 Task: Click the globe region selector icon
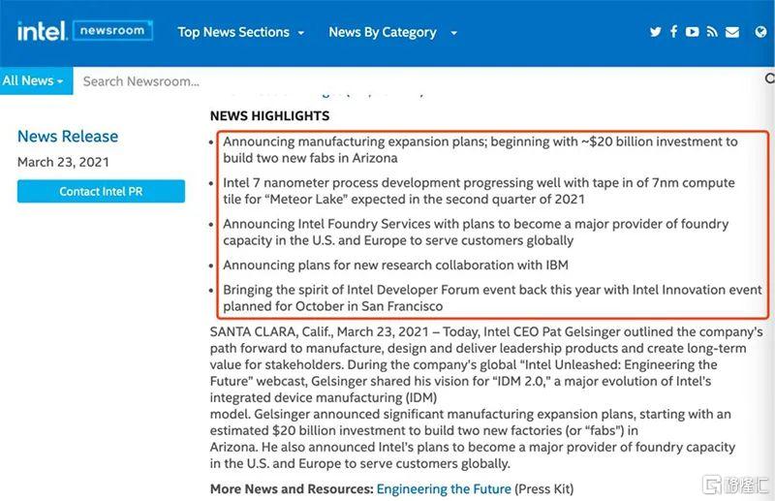click(x=759, y=32)
